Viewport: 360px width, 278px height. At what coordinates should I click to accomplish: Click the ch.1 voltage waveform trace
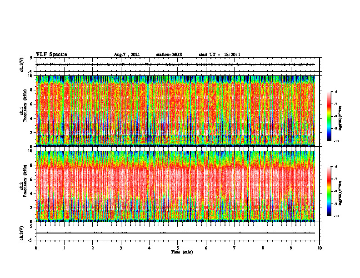click(175, 65)
